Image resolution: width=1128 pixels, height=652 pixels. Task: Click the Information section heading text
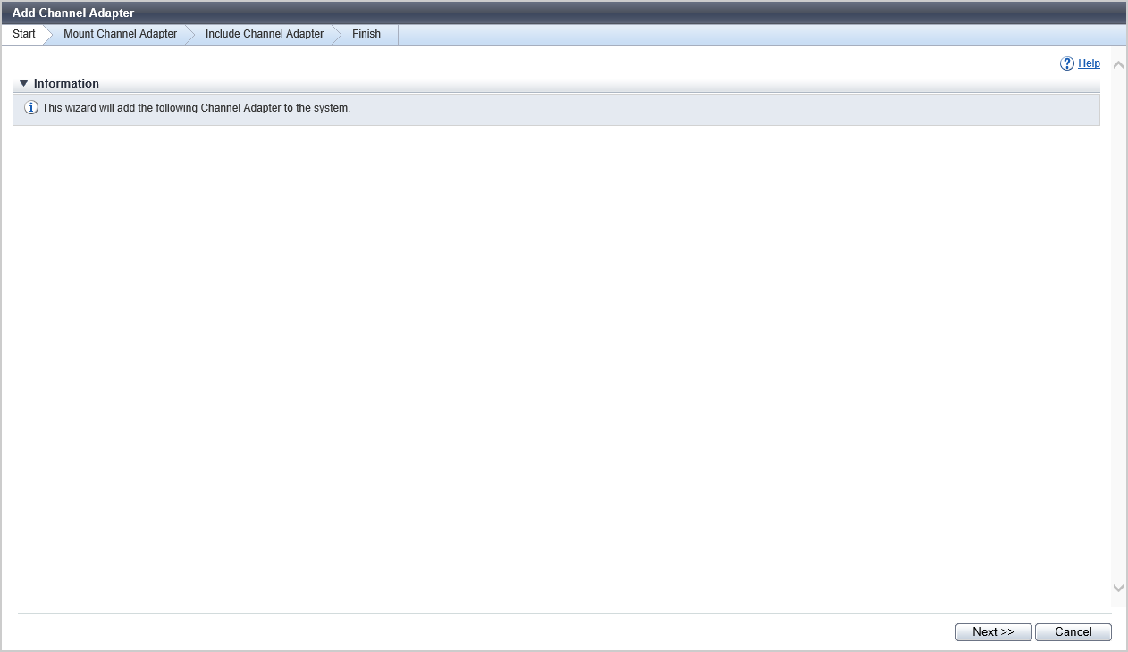click(66, 84)
